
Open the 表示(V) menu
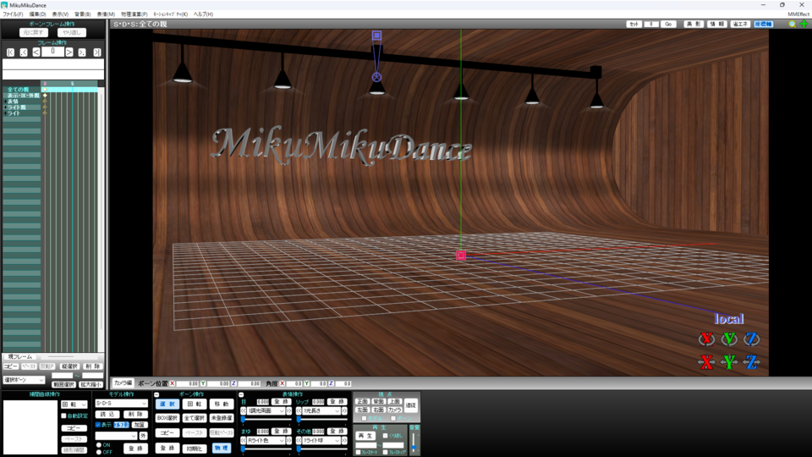click(x=60, y=14)
